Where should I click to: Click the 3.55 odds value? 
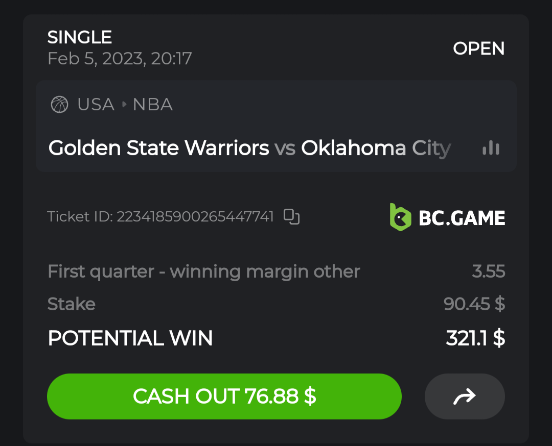(488, 271)
